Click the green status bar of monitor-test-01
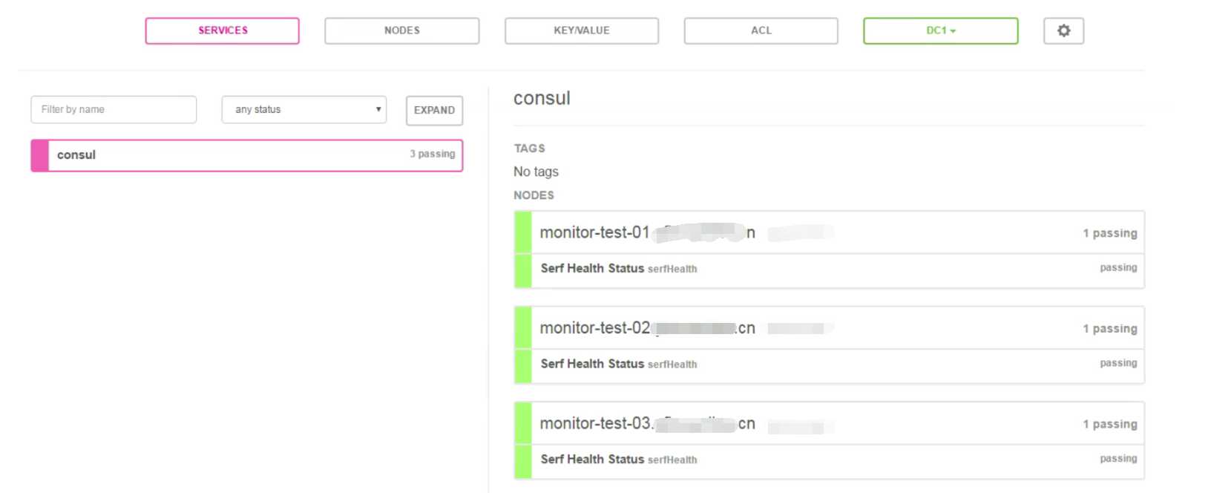 pos(523,233)
